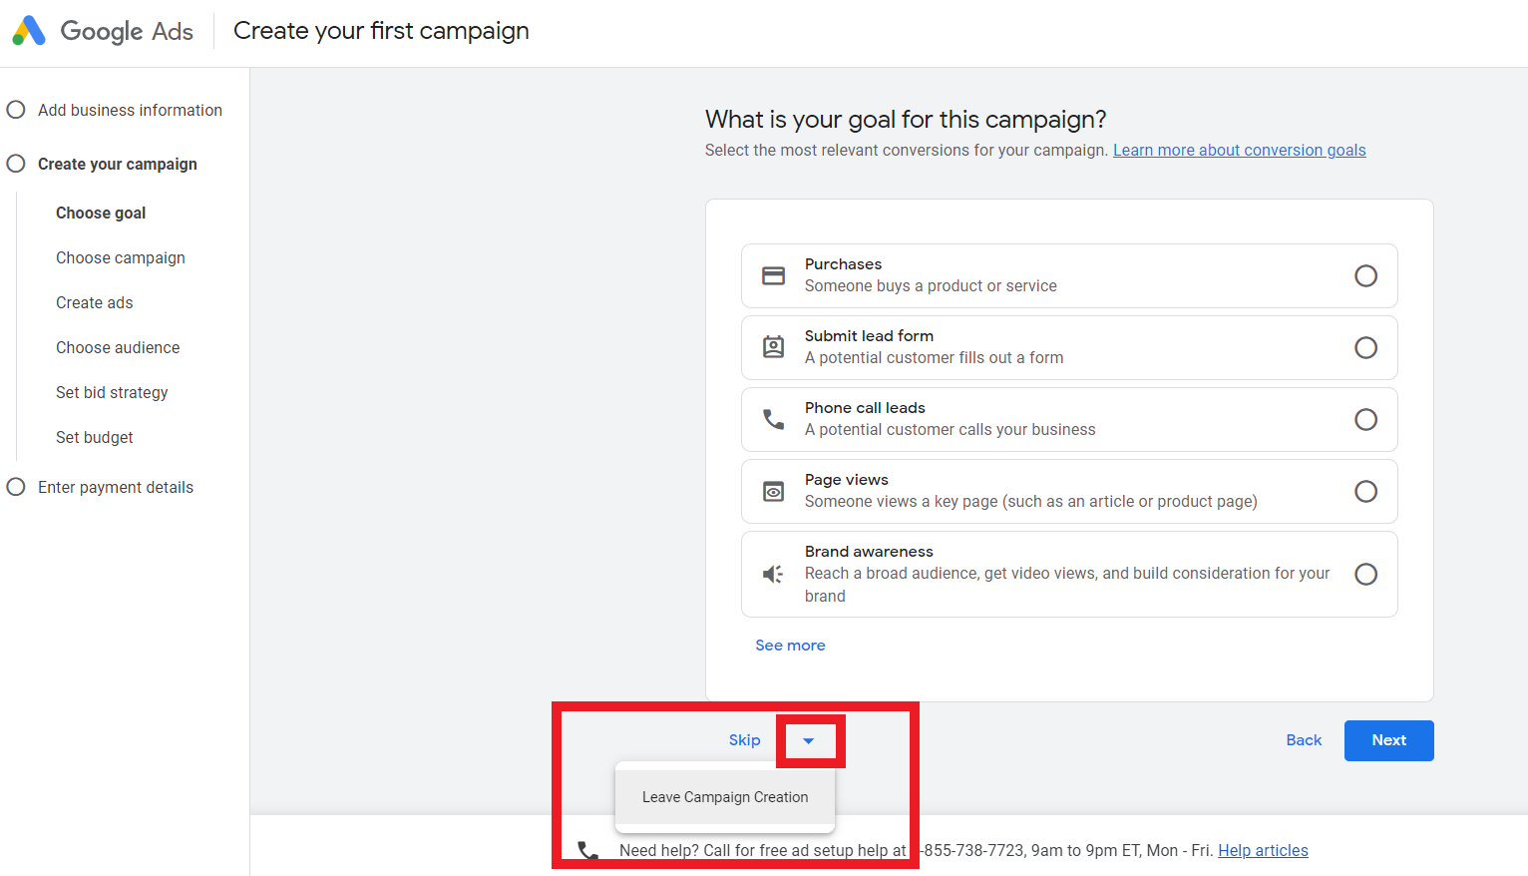Screen dimensions: 1528x876
Task: Select the Submit lead form radio button
Action: [1365, 347]
